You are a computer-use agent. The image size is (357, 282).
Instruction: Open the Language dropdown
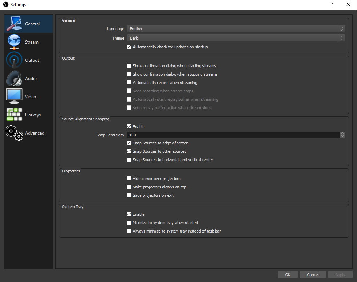[235, 29]
